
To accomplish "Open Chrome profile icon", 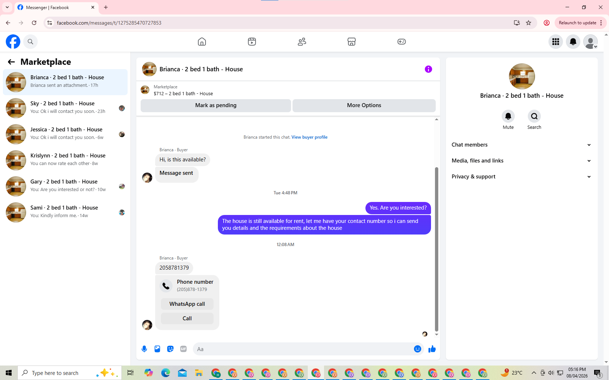I will (547, 23).
